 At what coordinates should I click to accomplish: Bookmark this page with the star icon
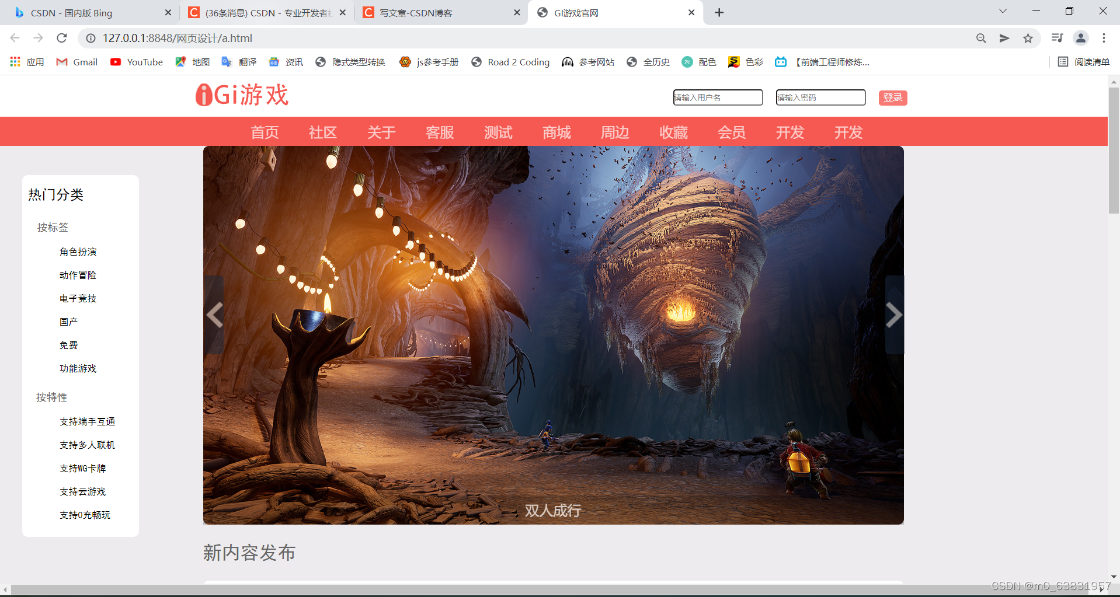(1028, 38)
